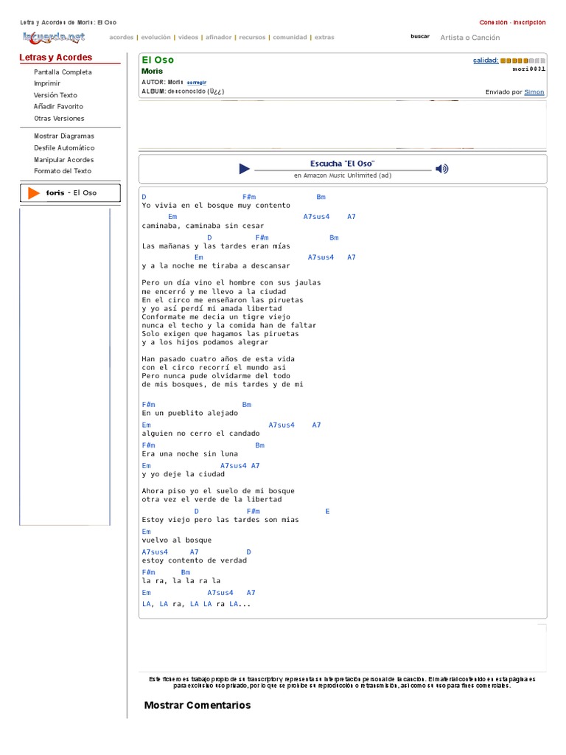
Task: Click the lacuerda.net logo
Action: pyautogui.click(x=53, y=37)
